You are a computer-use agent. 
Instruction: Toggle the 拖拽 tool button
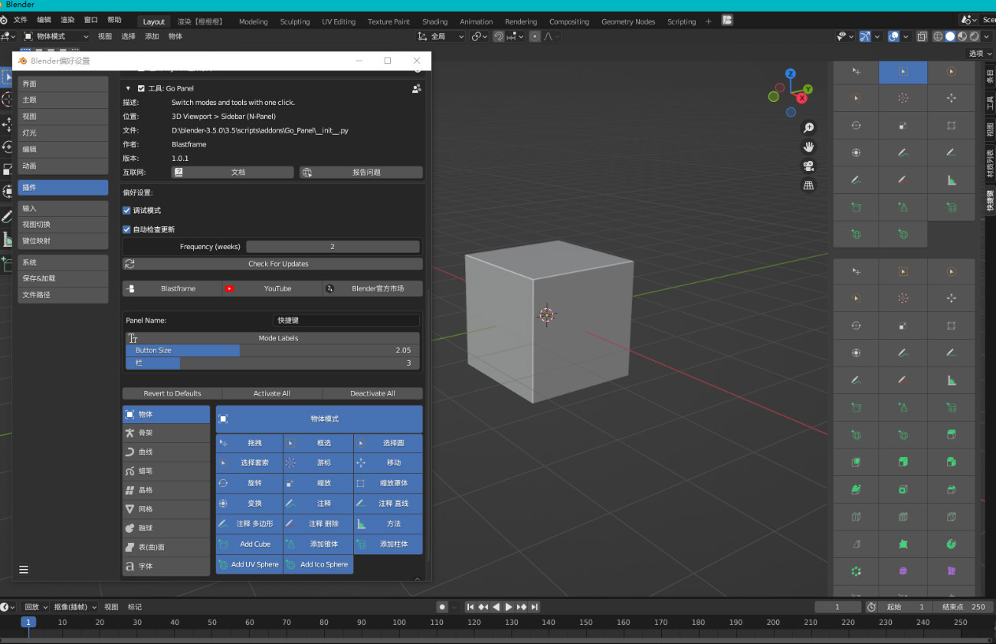click(x=249, y=443)
